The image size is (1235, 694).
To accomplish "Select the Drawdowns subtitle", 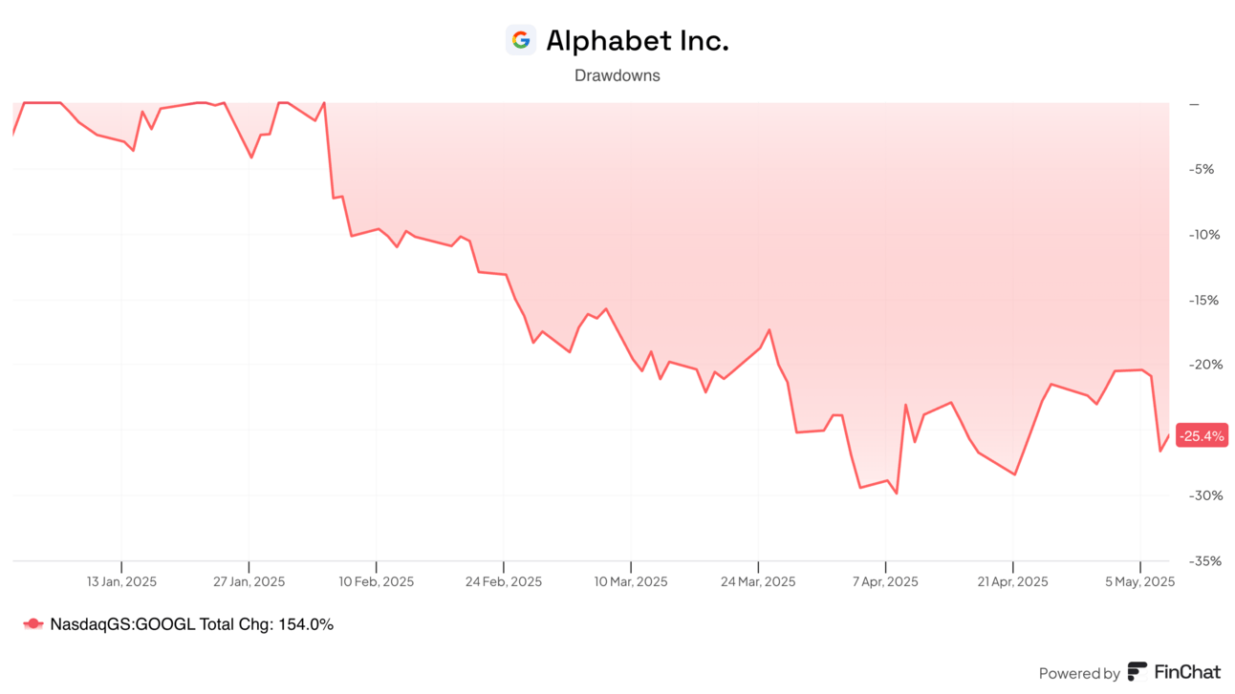I will 617,75.
